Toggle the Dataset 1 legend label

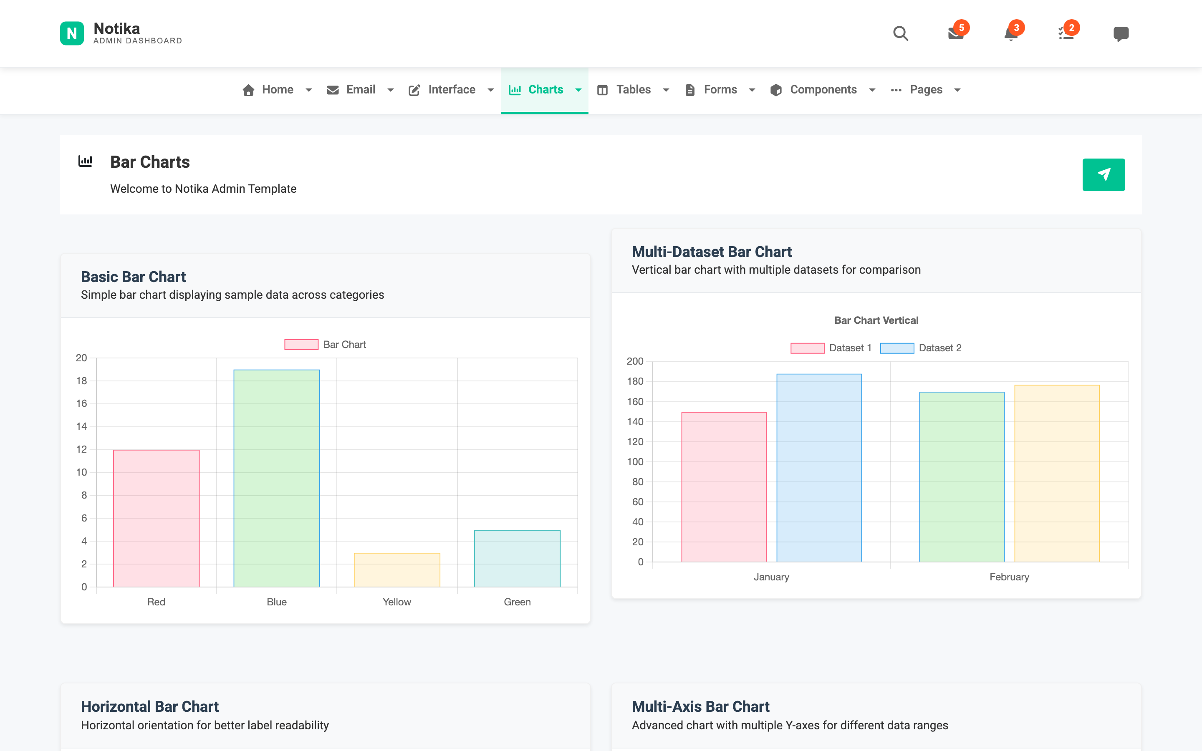click(x=850, y=348)
